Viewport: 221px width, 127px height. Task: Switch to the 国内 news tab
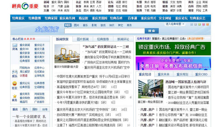[x=25, y=109]
